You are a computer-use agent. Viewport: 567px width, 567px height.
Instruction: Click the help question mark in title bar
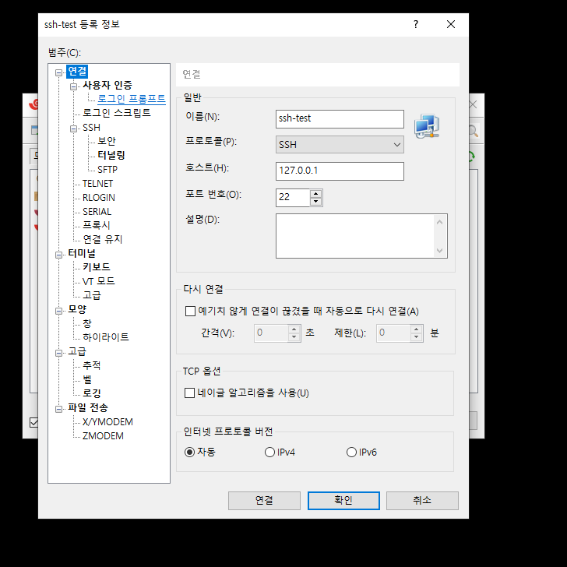click(x=416, y=24)
